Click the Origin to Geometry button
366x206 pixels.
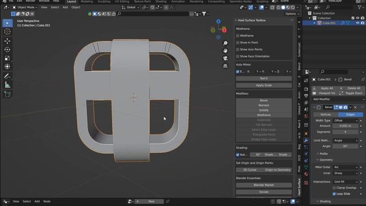click(277, 170)
